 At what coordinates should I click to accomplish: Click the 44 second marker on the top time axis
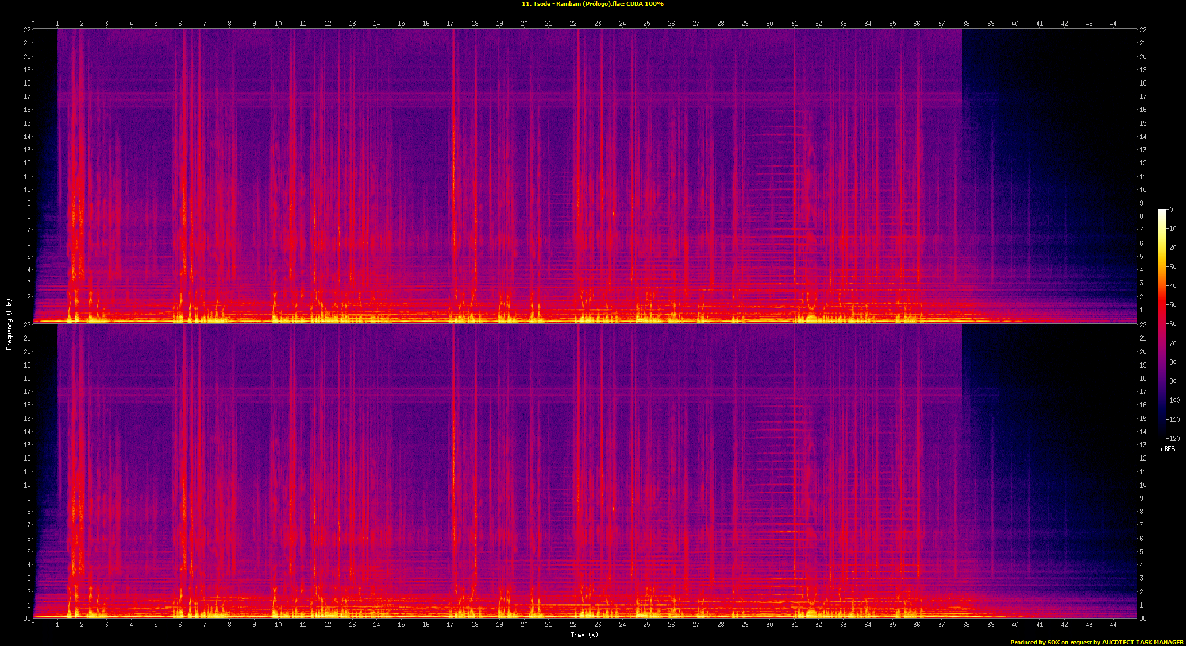point(1113,24)
